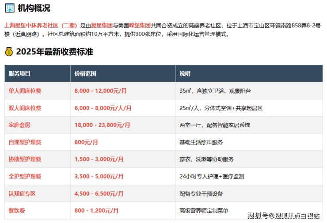Click the building icon beside 机构概况
327x223 pixels.
pos(9,8)
